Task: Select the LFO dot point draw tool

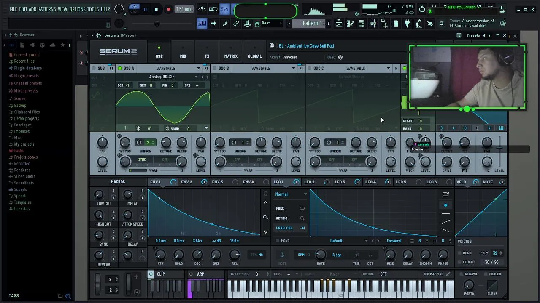Action: click(x=445, y=205)
